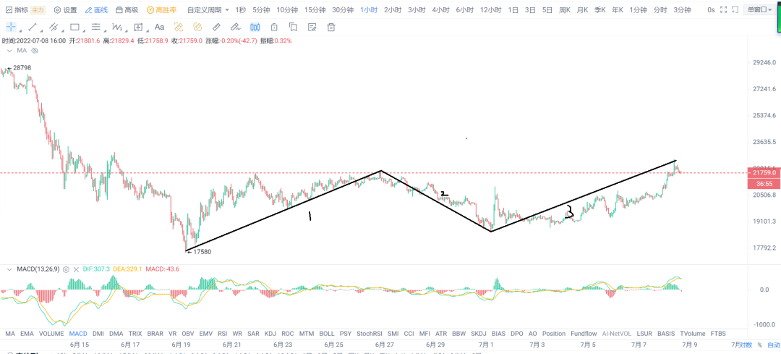Select the wave pattern W3 tool

point(117,27)
